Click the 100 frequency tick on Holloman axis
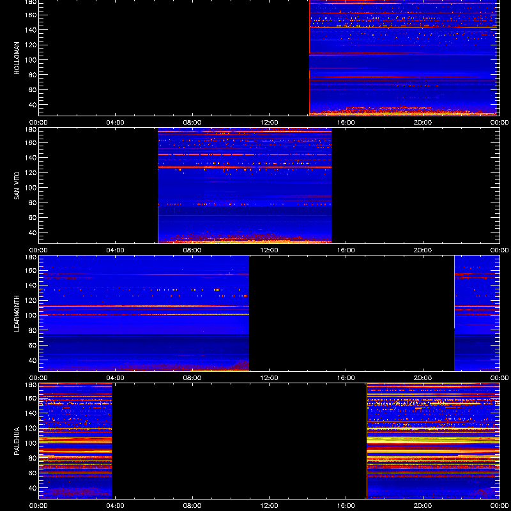This screenshot has width=511, height=511. (x=32, y=60)
